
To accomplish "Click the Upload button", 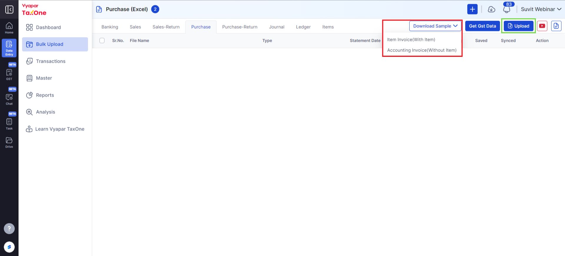I will point(519,26).
